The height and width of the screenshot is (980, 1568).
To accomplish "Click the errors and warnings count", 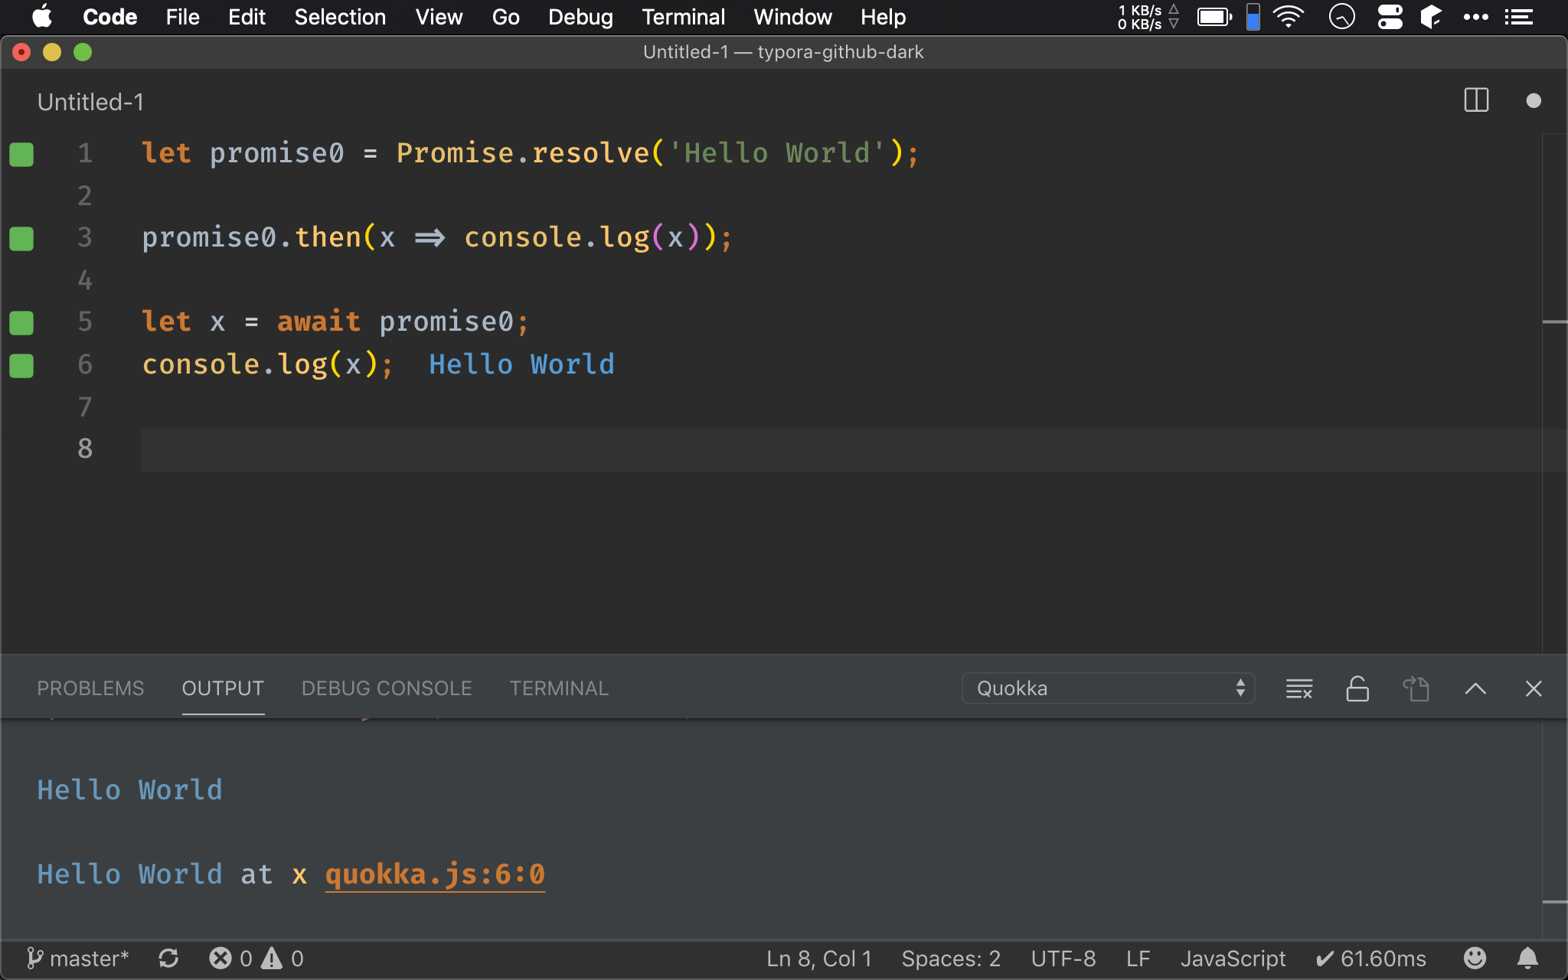I will (x=257, y=959).
